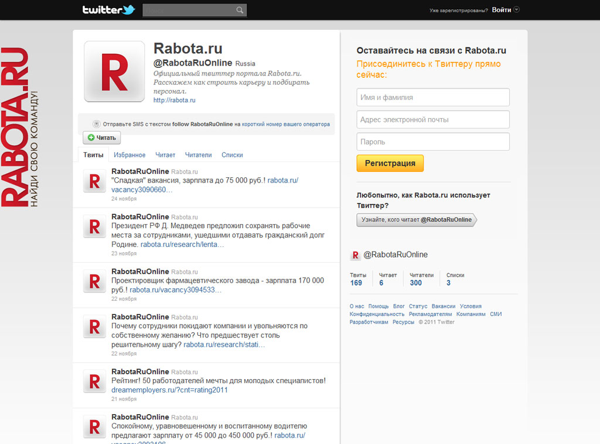Open the Читатели tab
Screen dimensions: 600x444
(198, 154)
